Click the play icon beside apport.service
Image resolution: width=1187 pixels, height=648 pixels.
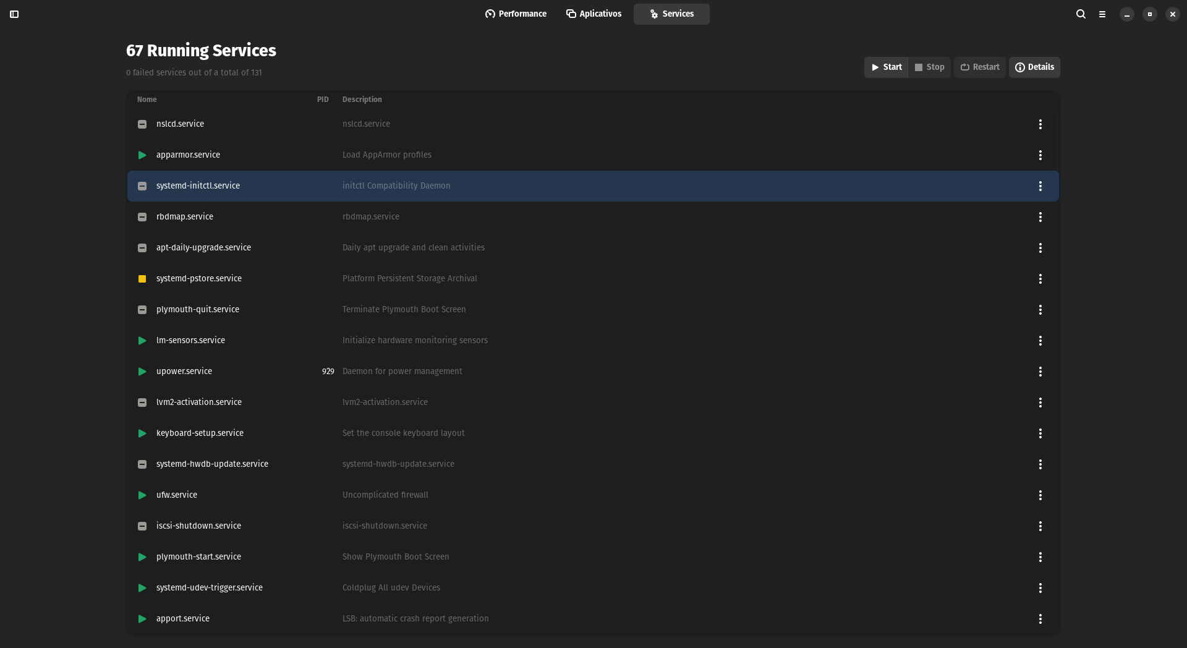(142, 619)
